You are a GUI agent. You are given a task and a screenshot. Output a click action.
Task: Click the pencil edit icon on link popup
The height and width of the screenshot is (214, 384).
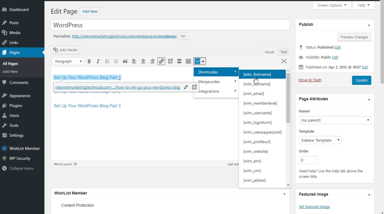(186, 87)
